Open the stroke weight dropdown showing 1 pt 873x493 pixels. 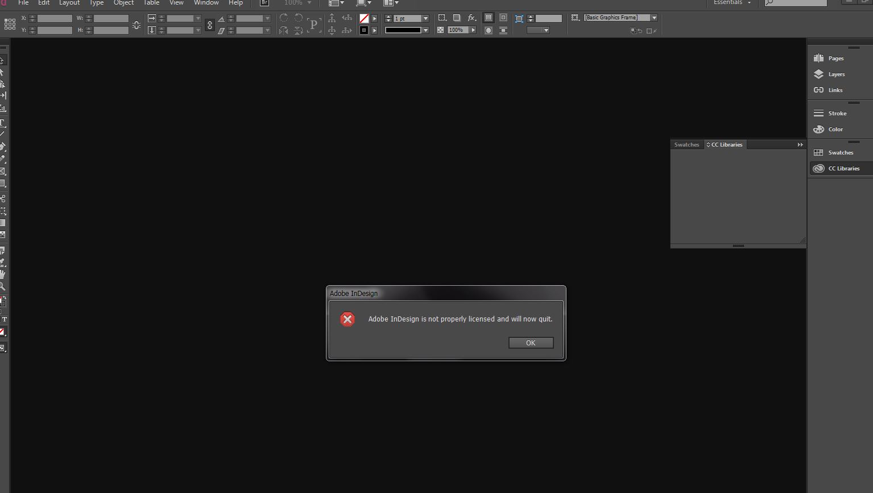click(425, 18)
